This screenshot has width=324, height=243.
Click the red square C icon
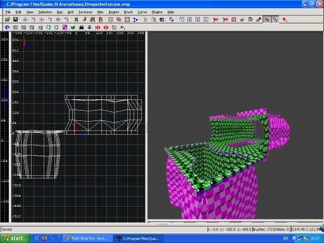pyautogui.click(x=234, y=20)
